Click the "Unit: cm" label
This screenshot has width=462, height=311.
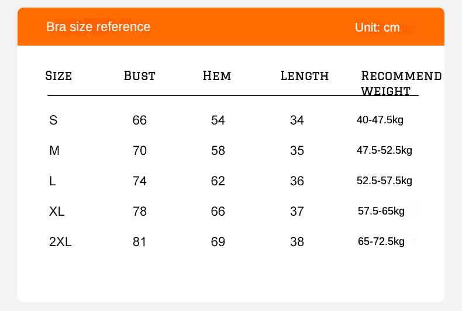(377, 27)
